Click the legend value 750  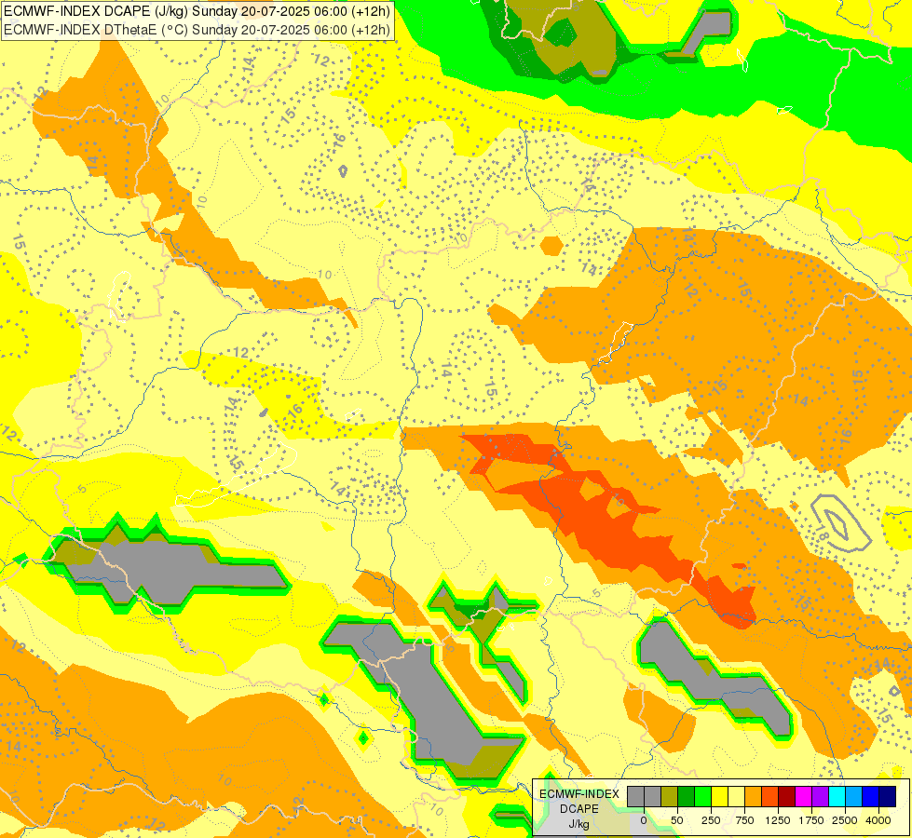point(744,820)
